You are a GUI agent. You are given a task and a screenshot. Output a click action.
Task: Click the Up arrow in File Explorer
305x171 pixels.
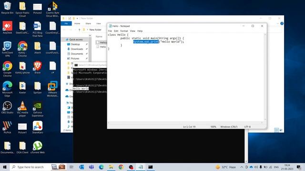click(80, 29)
